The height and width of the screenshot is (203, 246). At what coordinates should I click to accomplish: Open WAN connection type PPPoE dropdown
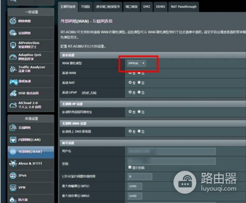[x=136, y=63]
